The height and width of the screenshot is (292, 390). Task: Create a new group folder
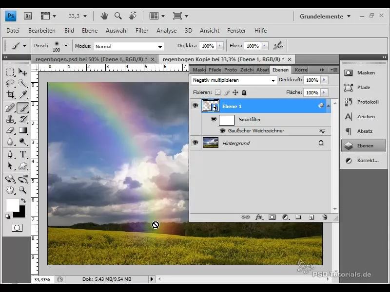coord(298,217)
